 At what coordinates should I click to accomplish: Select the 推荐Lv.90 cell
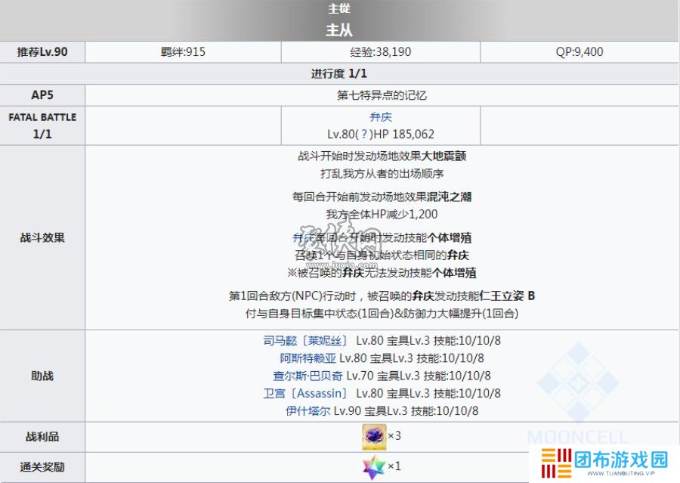click(42, 52)
